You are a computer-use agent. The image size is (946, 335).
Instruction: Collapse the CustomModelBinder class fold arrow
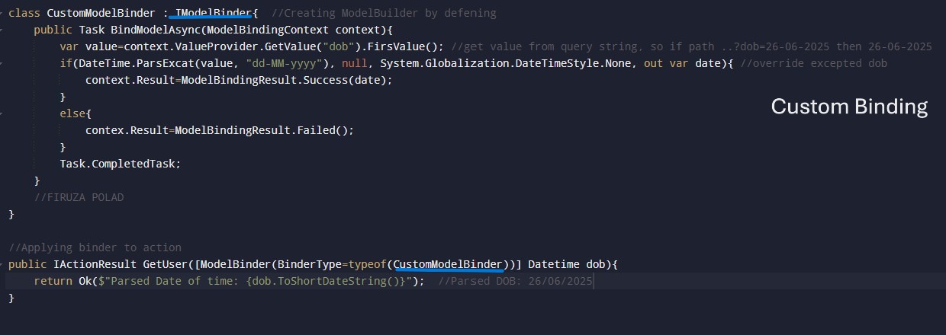(2, 13)
